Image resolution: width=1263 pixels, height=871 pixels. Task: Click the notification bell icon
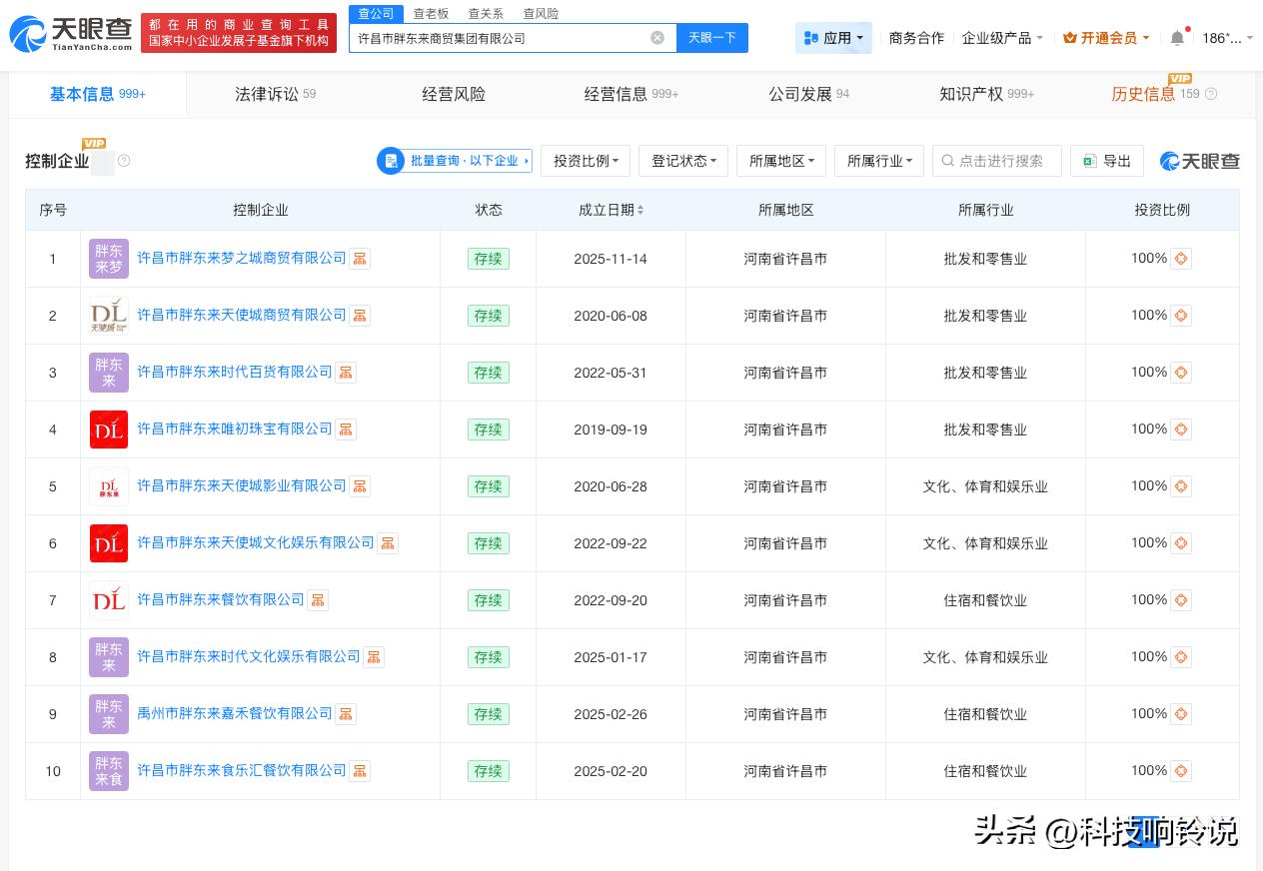click(x=1177, y=37)
